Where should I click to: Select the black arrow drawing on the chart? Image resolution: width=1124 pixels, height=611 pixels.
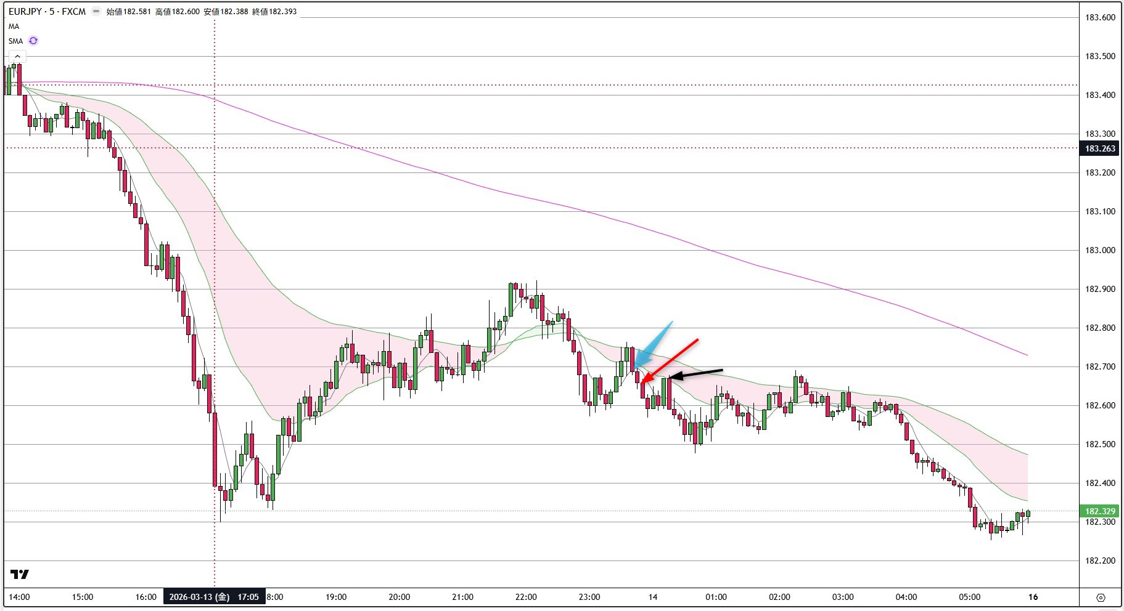pyautogui.click(x=697, y=373)
